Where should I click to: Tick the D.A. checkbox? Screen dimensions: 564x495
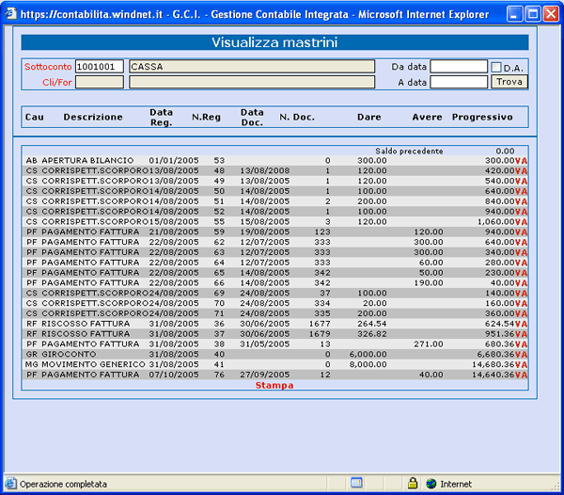[496, 67]
